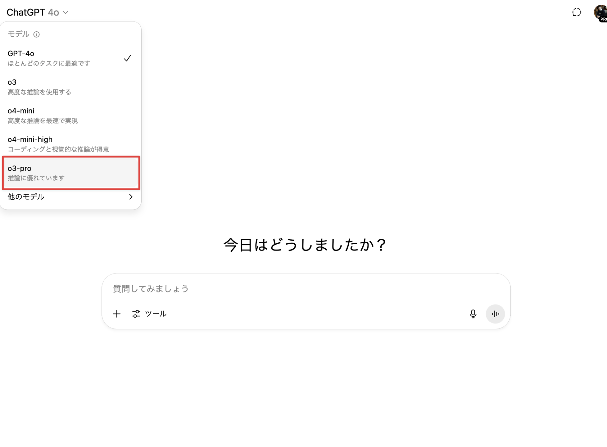Screen dimensions: 607x447
Task: Select the highlighted o3-pro menu entry
Action: coord(70,172)
